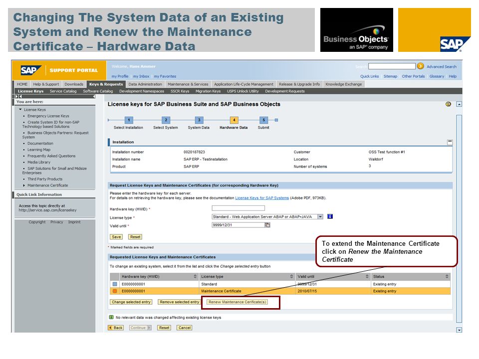Open the my Favorites link

click(165, 76)
